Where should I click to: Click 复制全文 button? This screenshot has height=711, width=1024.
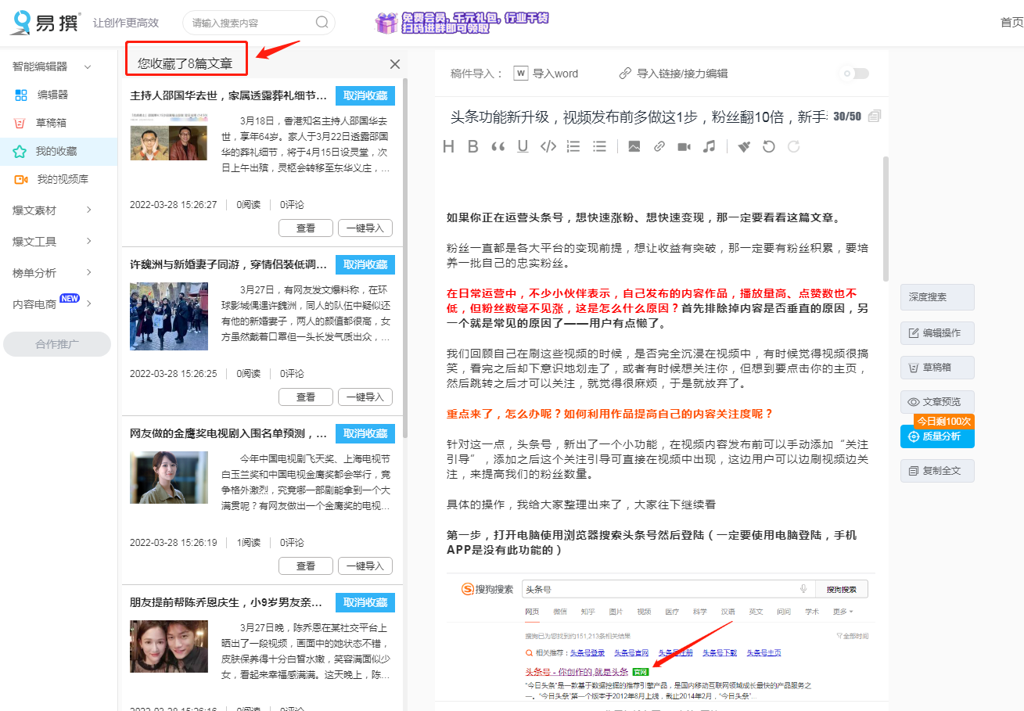pos(937,471)
